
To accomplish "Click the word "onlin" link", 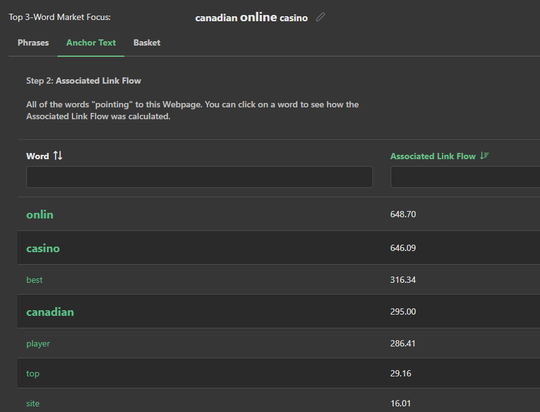I will [40, 215].
